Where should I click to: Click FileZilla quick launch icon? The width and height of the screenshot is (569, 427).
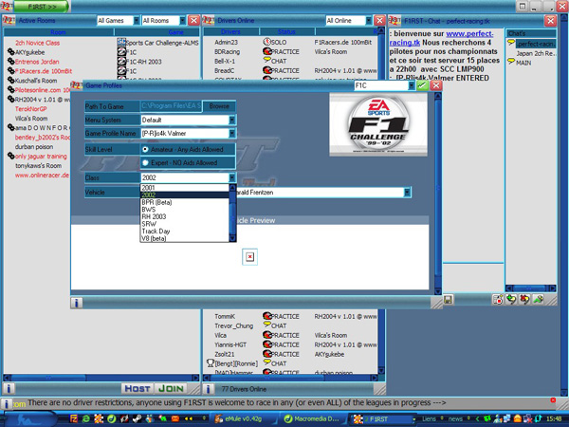tap(74, 418)
